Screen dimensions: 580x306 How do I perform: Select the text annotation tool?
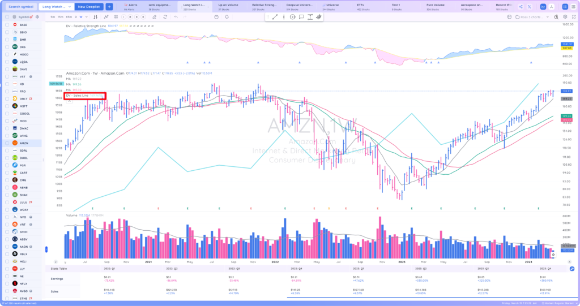tap(310, 17)
